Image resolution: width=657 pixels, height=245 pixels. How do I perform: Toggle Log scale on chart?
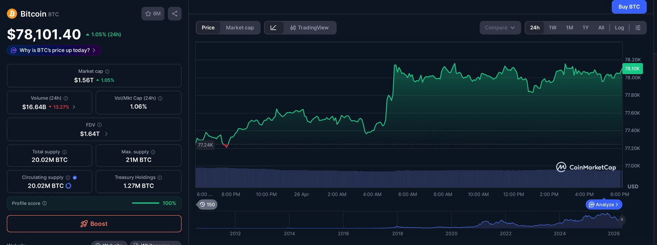(x=619, y=28)
